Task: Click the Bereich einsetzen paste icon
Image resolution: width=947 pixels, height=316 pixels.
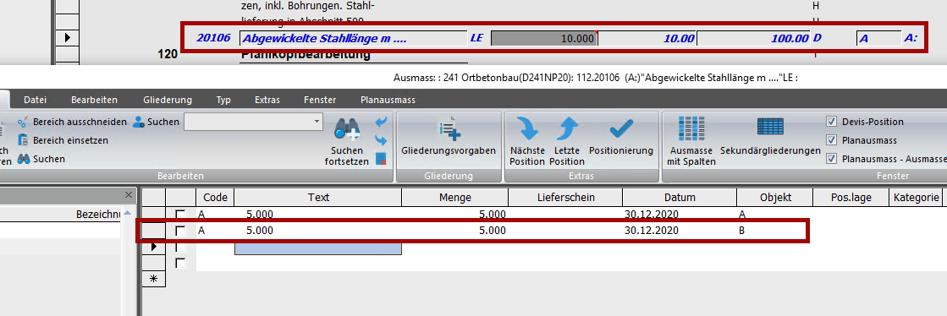Action: point(24,140)
